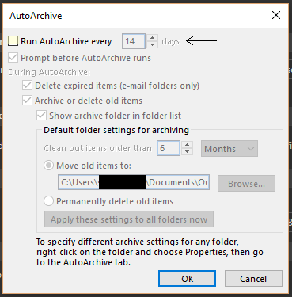Click the AutoArchive days number field

pos(134,41)
